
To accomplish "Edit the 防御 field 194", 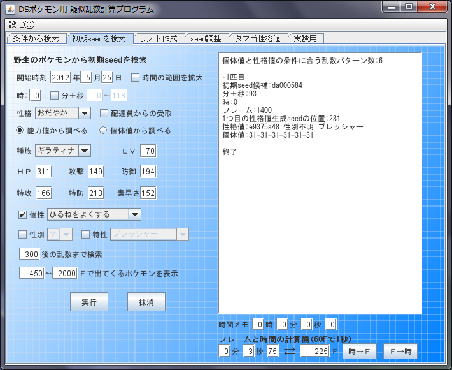I will pos(148,172).
